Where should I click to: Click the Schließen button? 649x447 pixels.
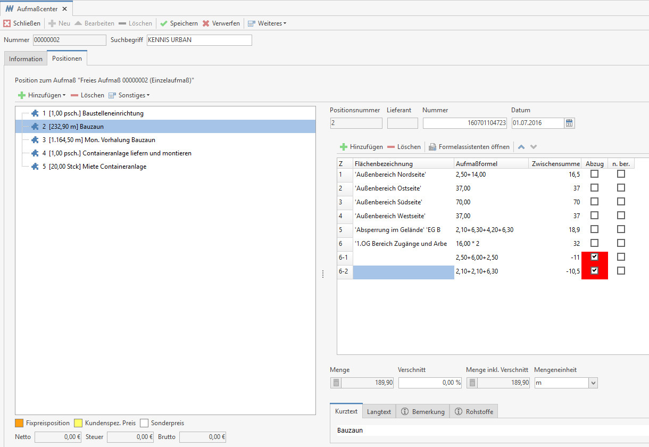point(22,23)
